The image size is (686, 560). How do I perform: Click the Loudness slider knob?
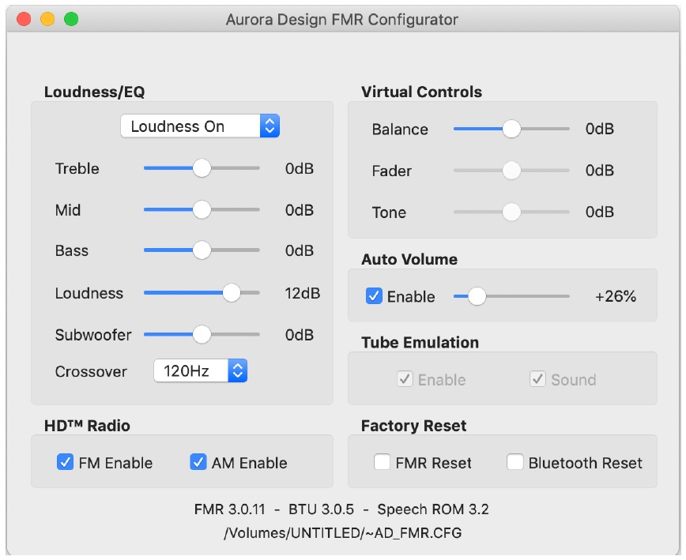click(x=231, y=293)
